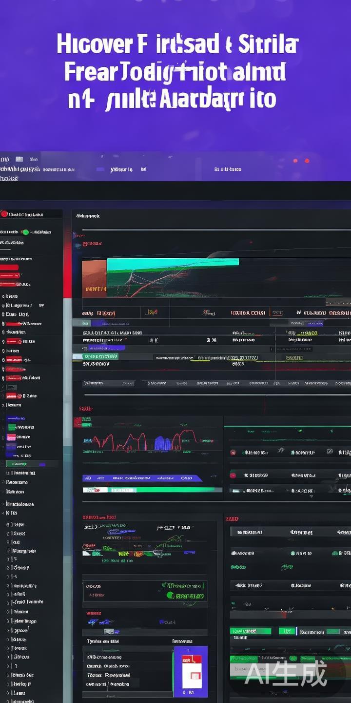Select the blue-purple tab strip under the line chart
Viewport: 351px width, 703px height.
141,478
